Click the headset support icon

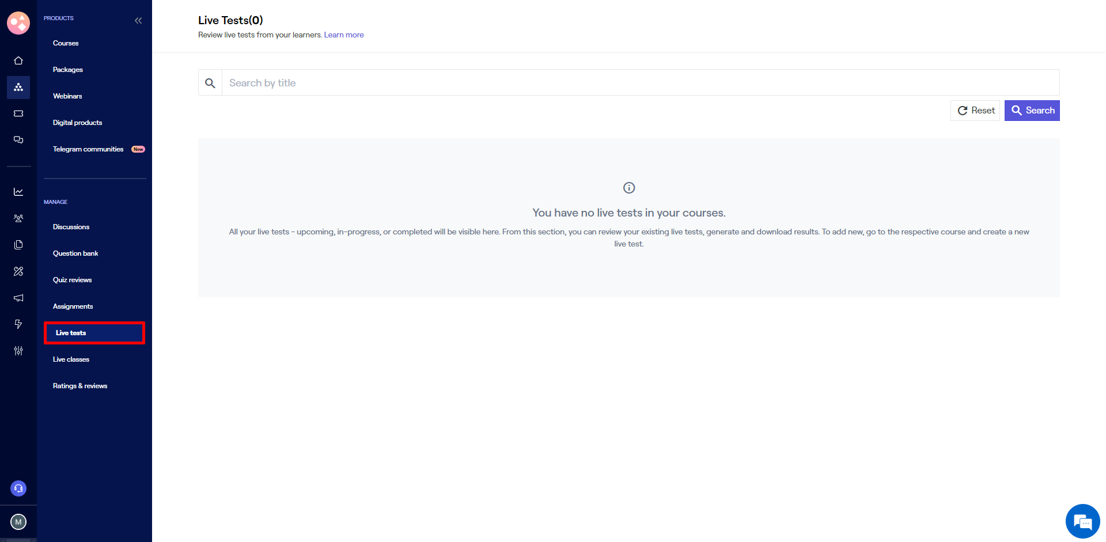(x=18, y=488)
